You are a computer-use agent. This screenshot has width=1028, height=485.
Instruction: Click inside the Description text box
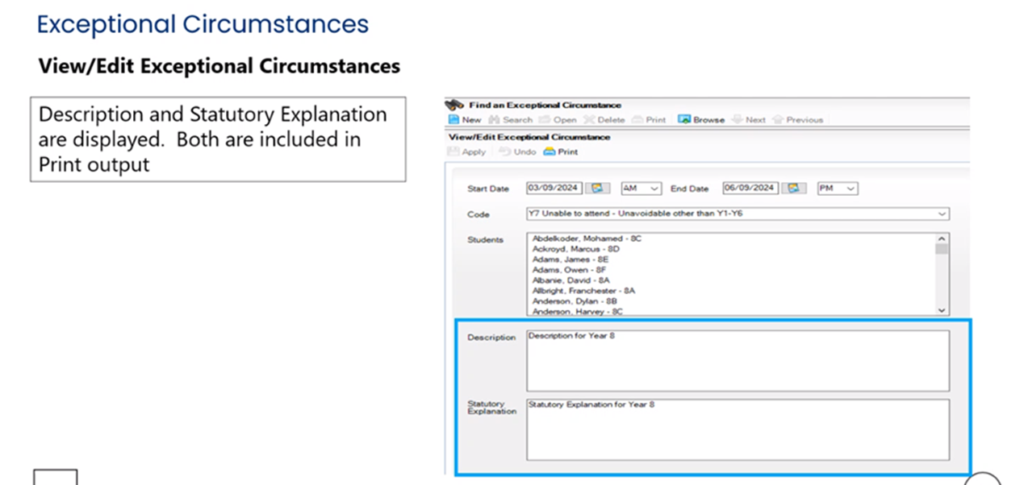point(737,360)
